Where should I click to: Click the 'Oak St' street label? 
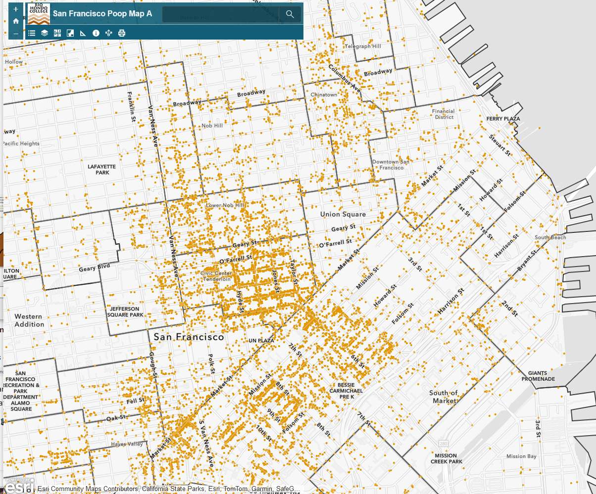(117, 418)
